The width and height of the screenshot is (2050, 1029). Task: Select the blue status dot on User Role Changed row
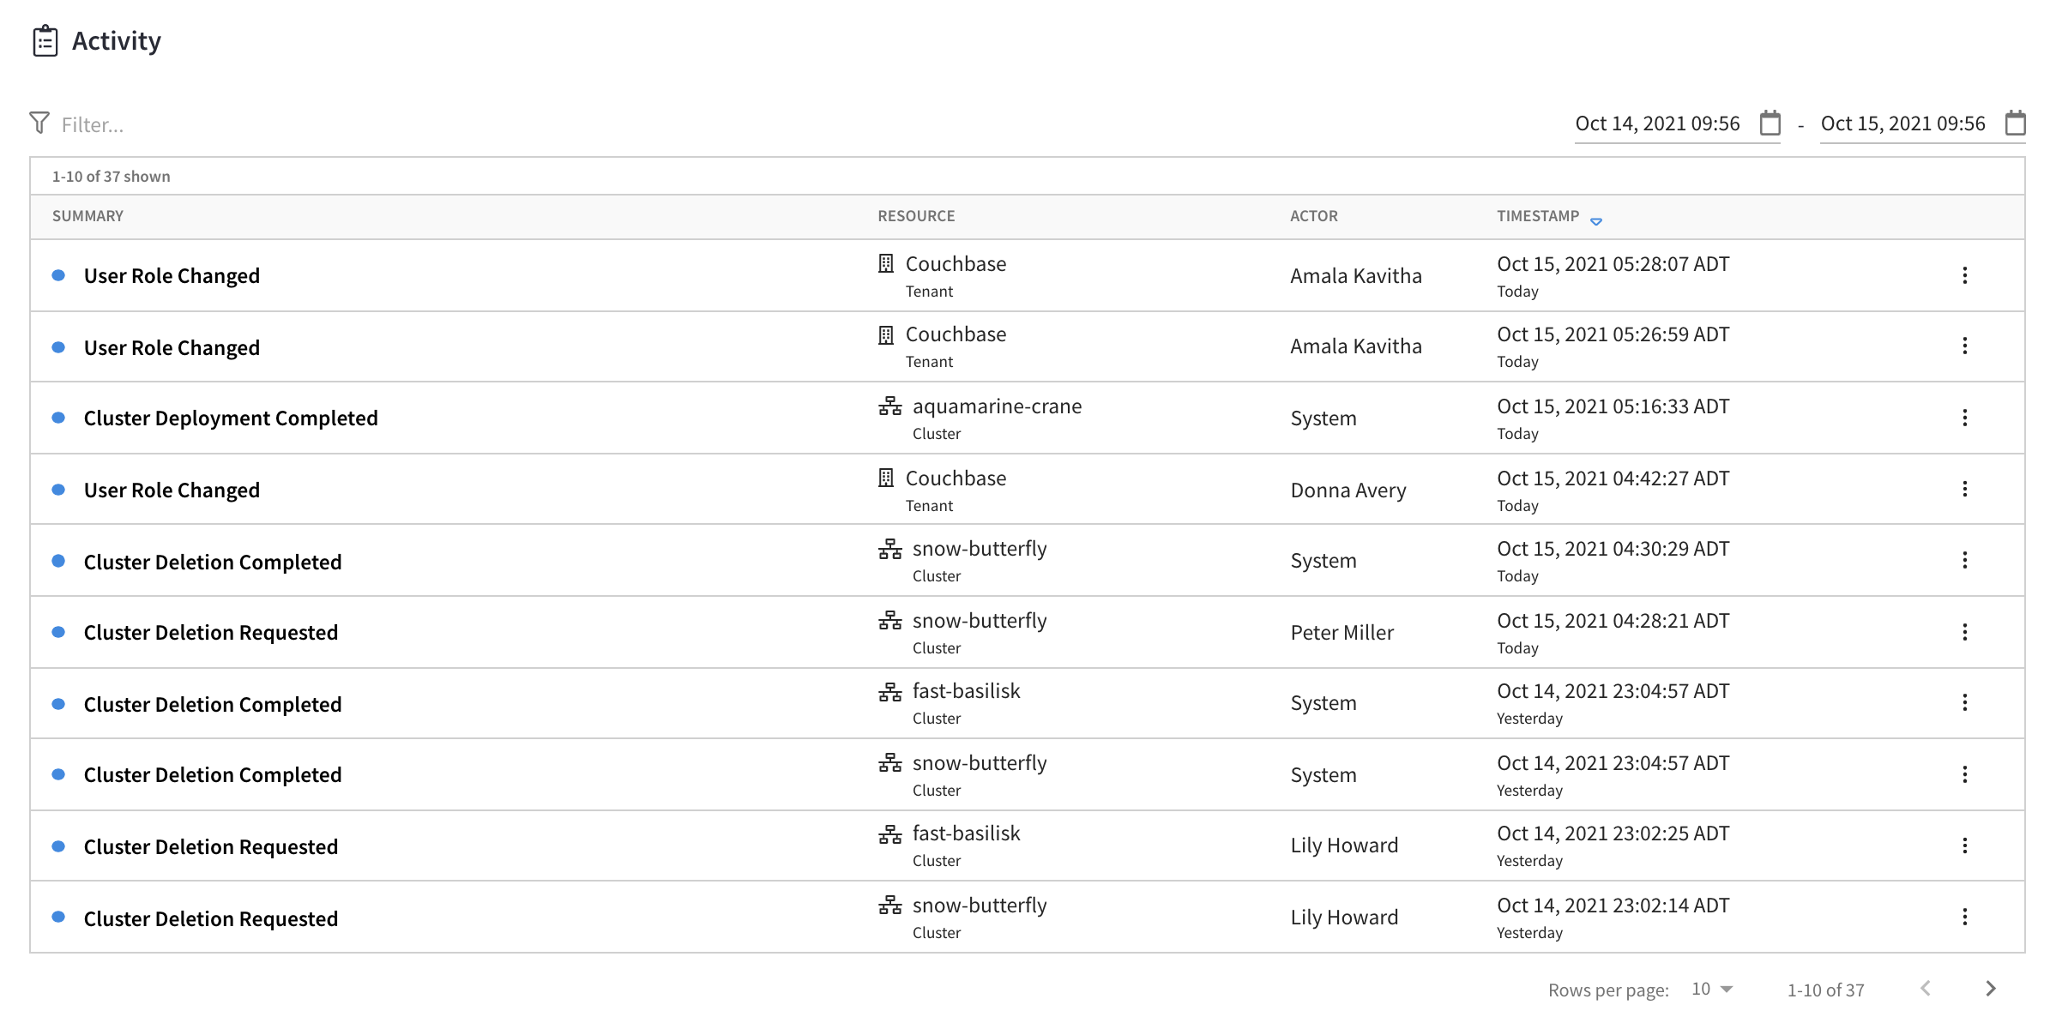tap(58, 275)
